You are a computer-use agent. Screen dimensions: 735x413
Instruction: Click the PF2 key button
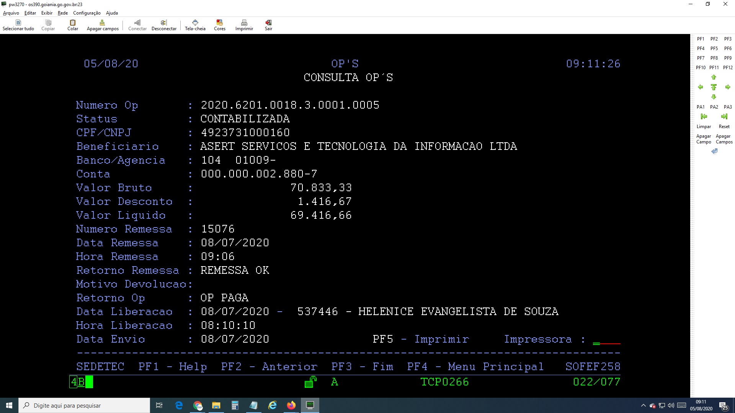point(714,39)
